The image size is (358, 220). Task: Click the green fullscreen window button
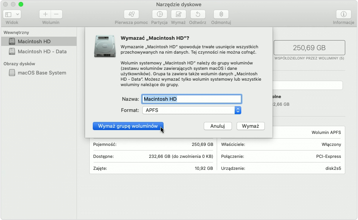21,4
